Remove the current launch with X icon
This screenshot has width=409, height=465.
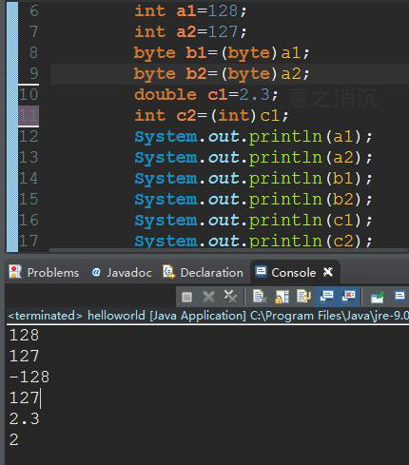[208, 297]
